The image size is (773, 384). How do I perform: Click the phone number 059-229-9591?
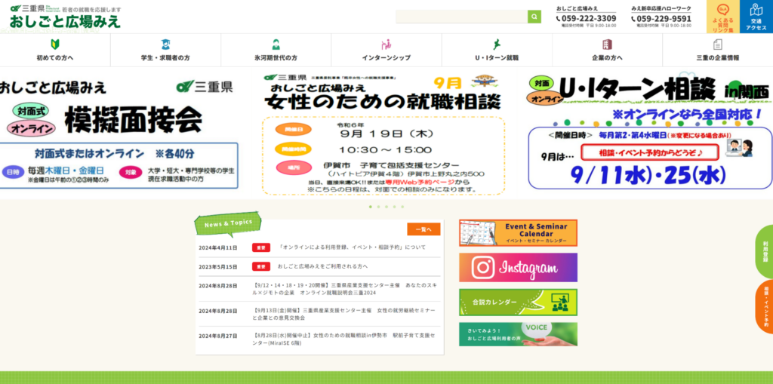coord(664,19)
